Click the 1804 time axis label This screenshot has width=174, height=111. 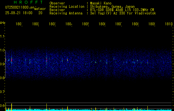coord(69,24)
